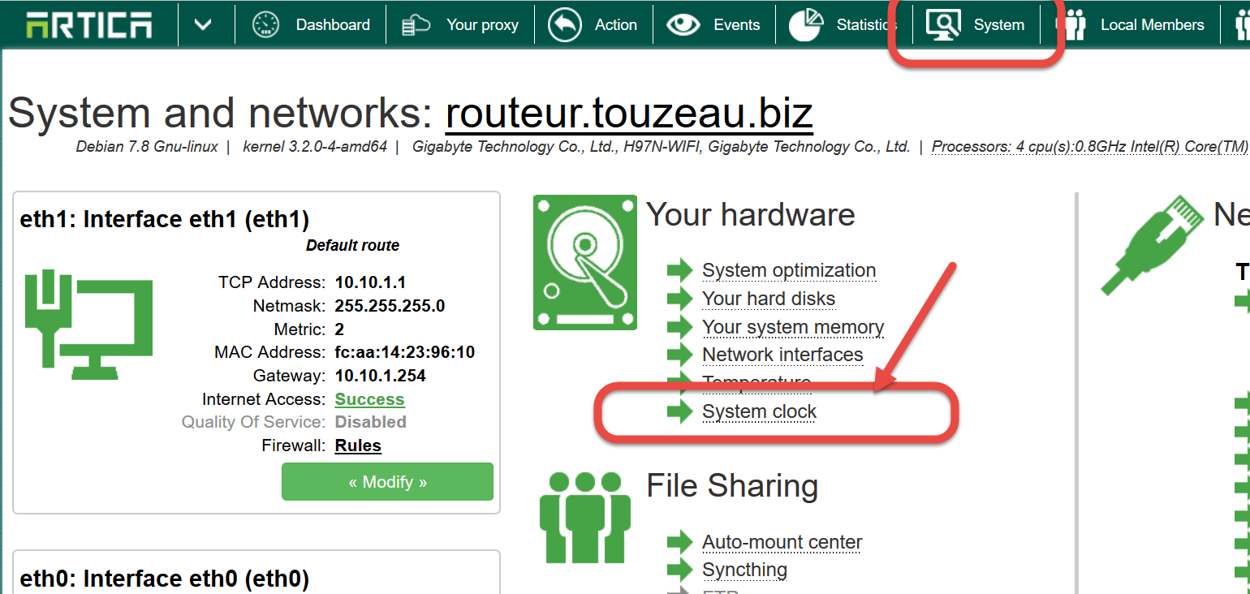Click the Your hardware heading

click(751, 214)
